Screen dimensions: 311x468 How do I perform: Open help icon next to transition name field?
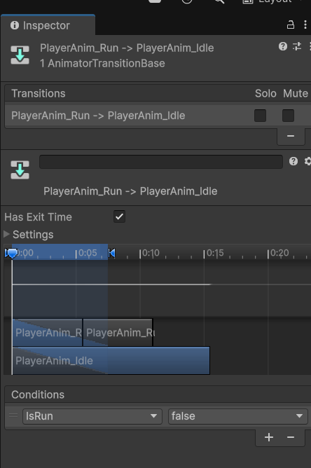point(293,161)
